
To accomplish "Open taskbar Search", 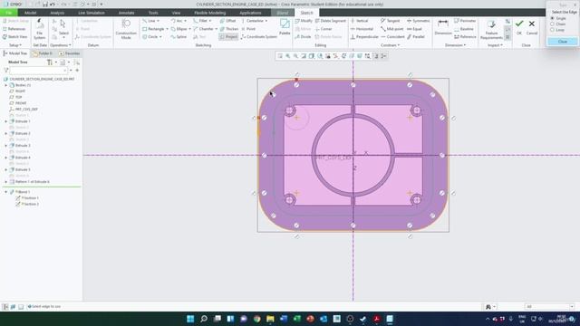I will coord(203,319).
